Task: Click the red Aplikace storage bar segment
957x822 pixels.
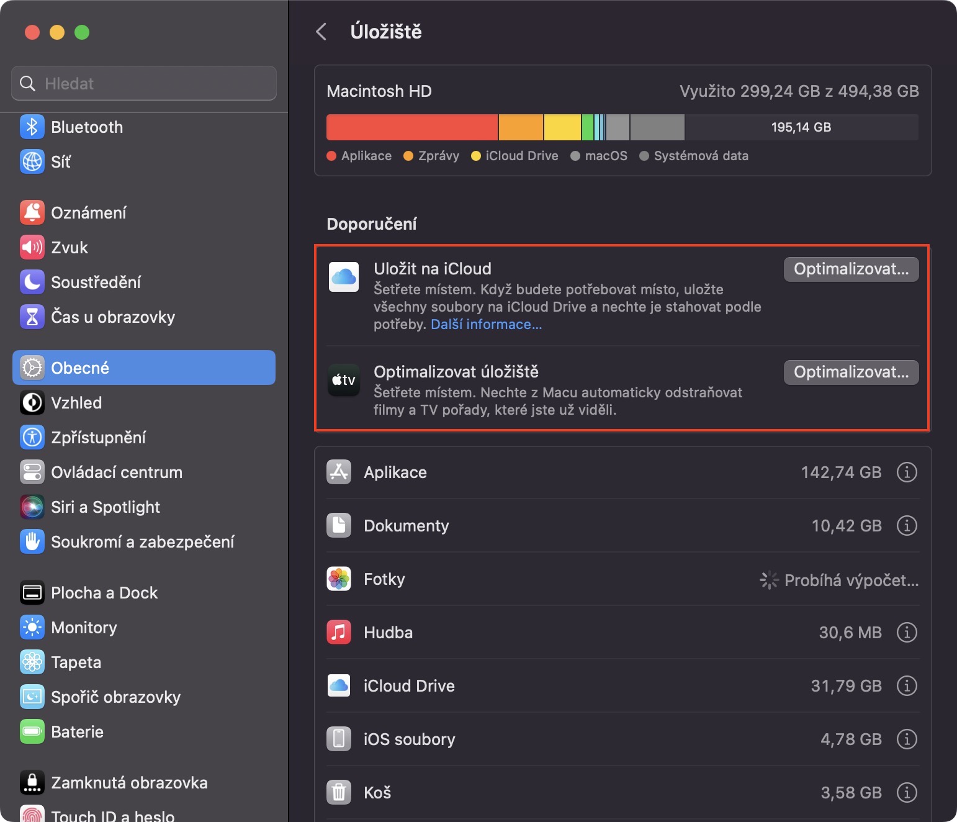Action: coord(412,127)
